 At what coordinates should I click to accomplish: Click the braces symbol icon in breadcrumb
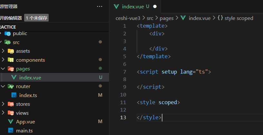[x=220, y=18]
